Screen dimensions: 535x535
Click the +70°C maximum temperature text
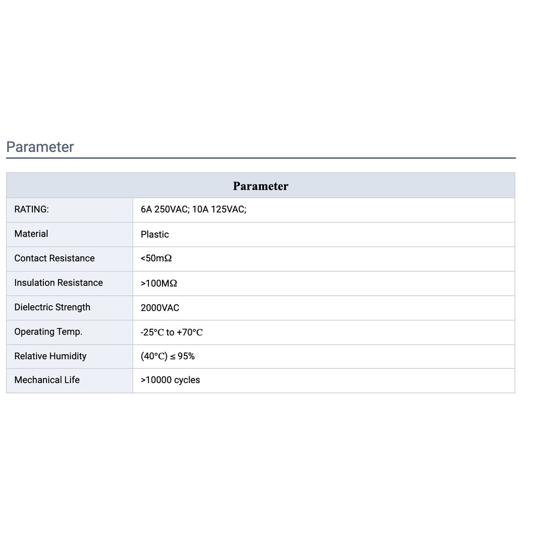[x=190, y=332]
